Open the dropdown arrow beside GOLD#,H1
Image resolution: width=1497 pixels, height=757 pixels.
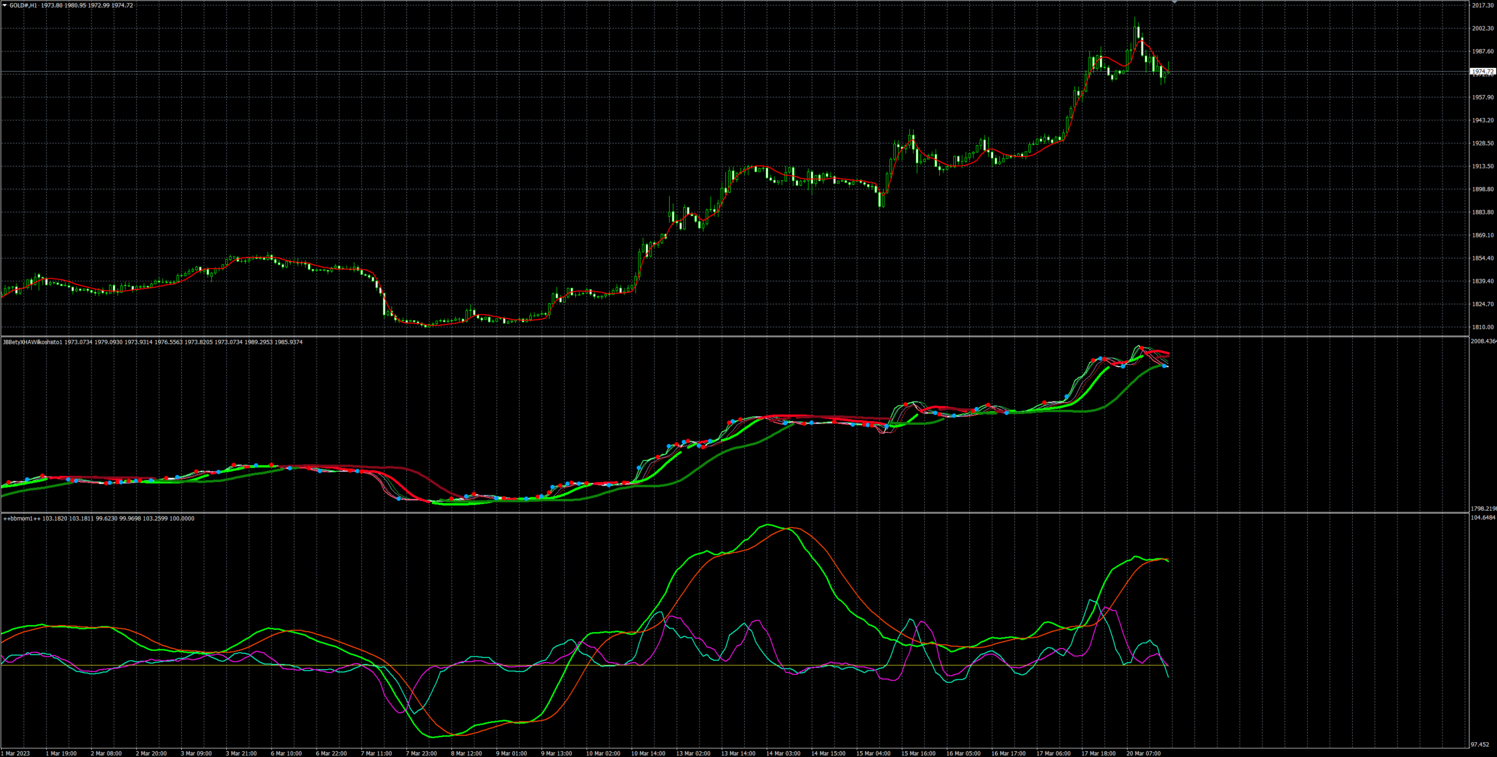point(5,5)
